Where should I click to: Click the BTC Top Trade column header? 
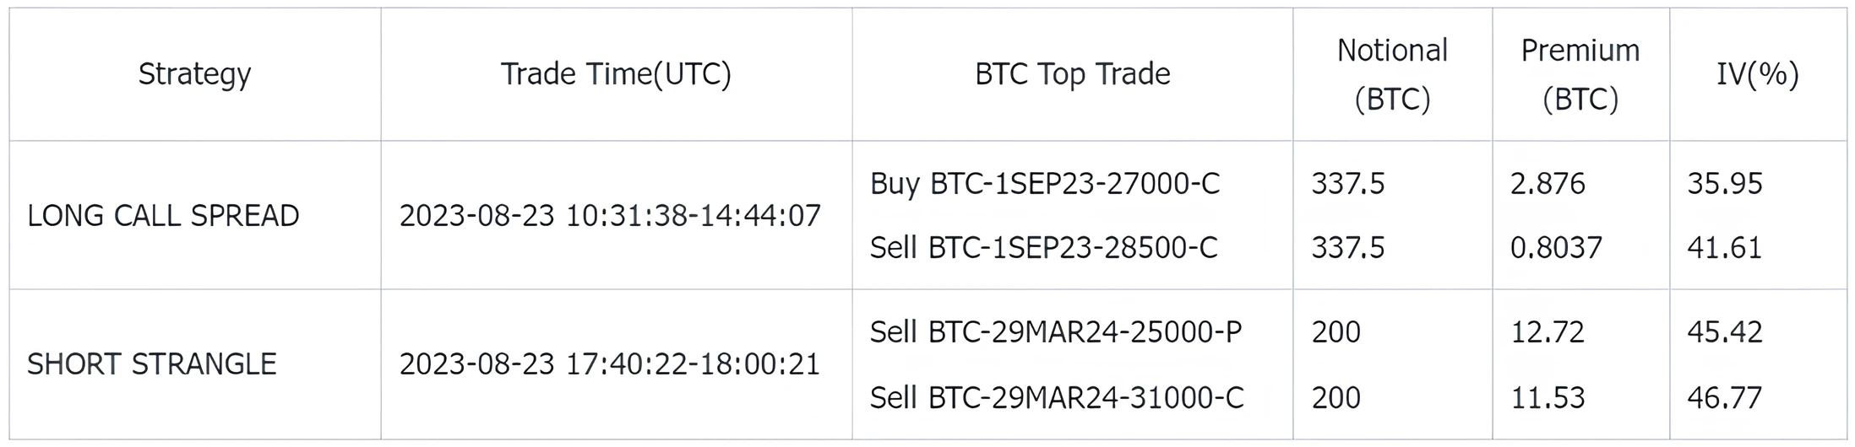1072,74
